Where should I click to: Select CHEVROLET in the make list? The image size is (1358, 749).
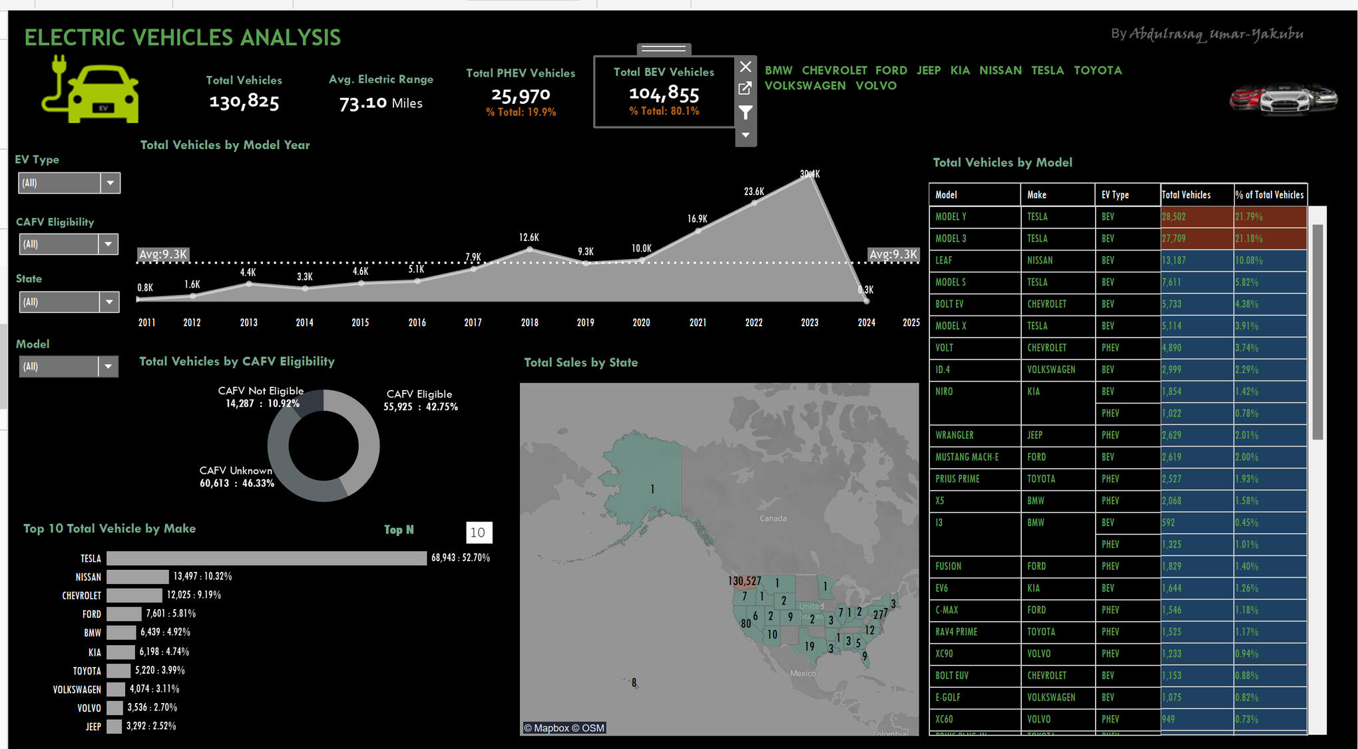click(x=834, y=71)
